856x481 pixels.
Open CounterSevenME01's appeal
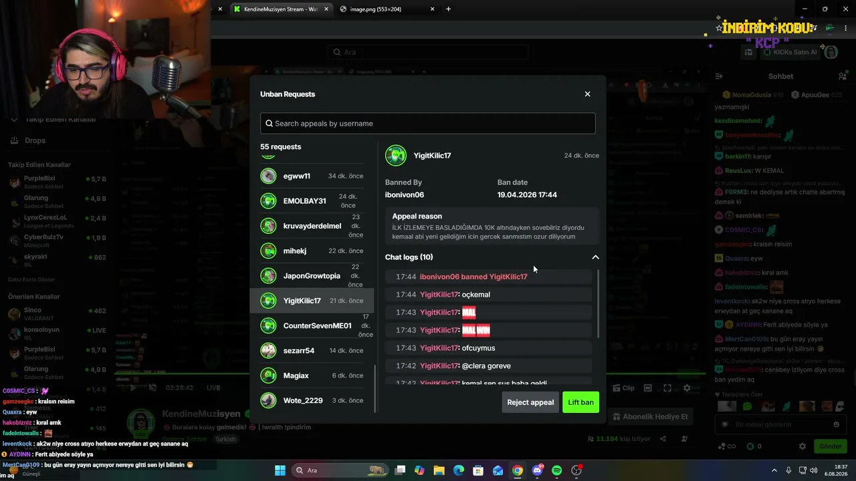pos(312,325)
